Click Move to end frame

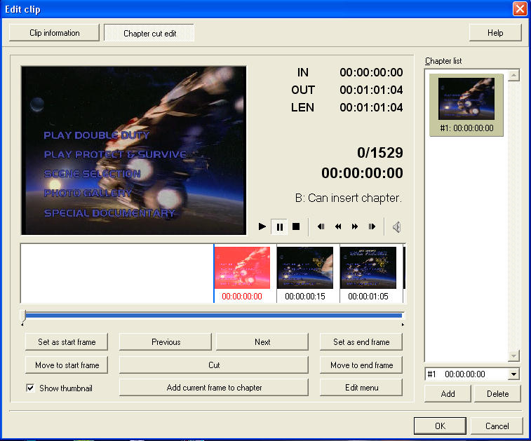pos(361,365)
